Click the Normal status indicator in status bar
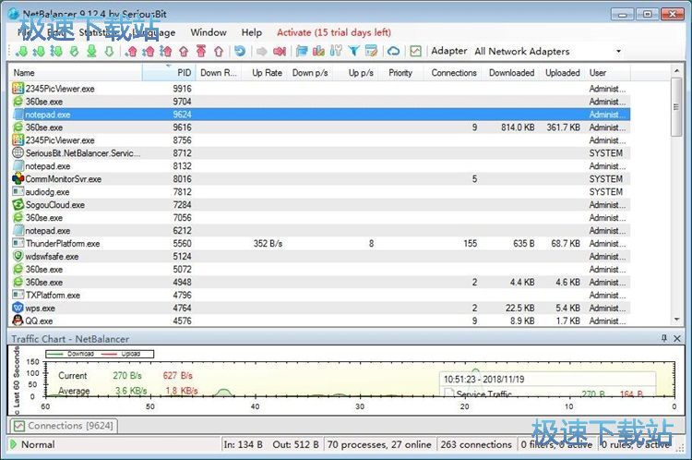 click(32, 444)
